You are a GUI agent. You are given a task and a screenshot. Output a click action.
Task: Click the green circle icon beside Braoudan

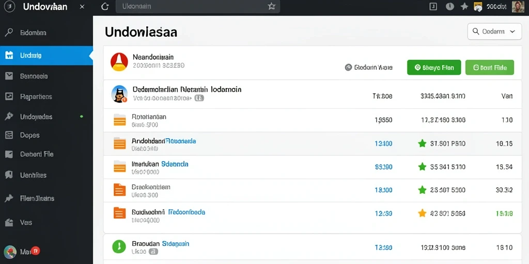(119, 246)
